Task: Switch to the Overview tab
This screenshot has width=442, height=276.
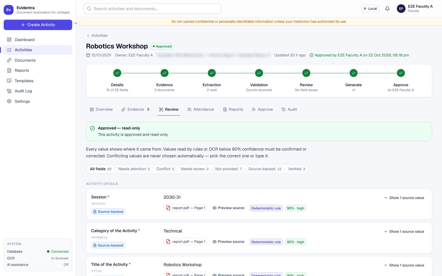Action: 101,109
